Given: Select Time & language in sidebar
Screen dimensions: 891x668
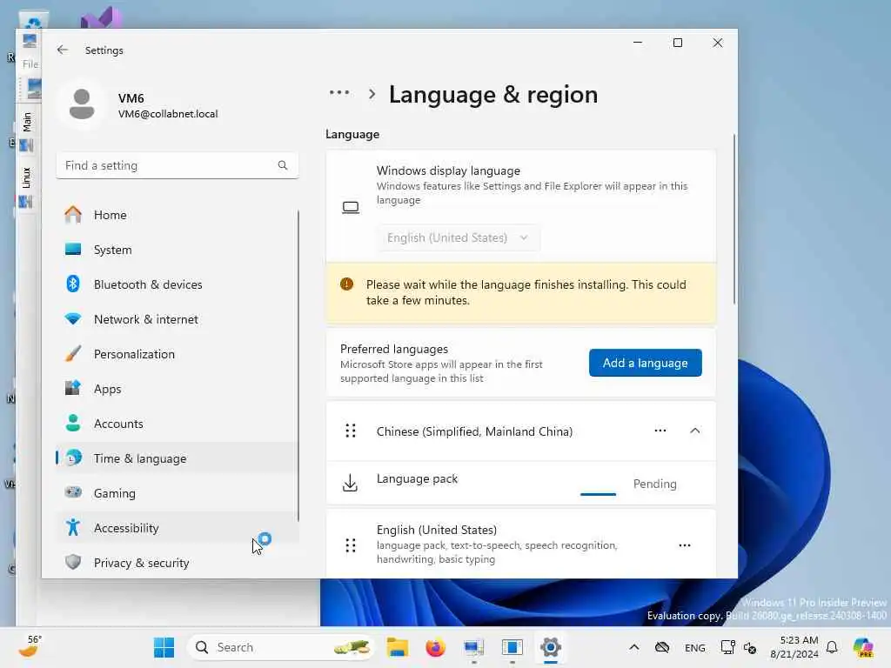Looking at the screenshot, I should coord(178,458).
